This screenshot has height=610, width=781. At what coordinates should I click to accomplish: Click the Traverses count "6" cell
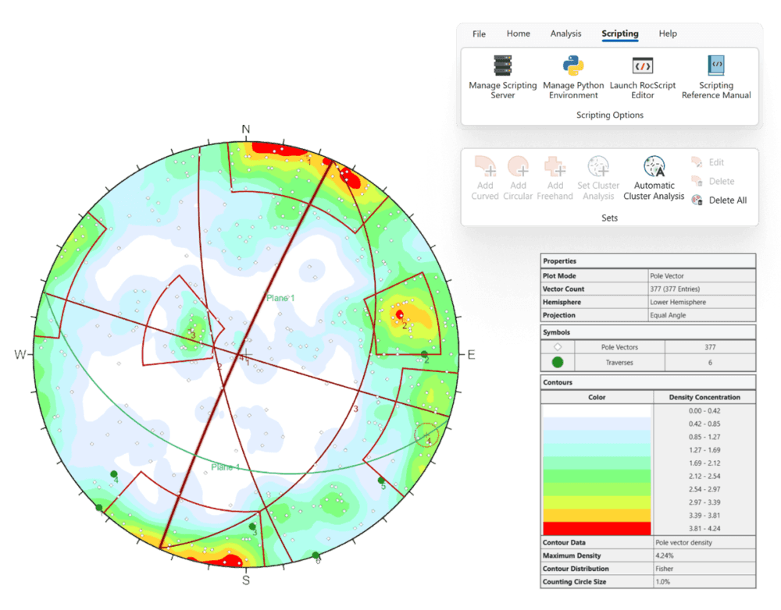(x=710, y=362)
